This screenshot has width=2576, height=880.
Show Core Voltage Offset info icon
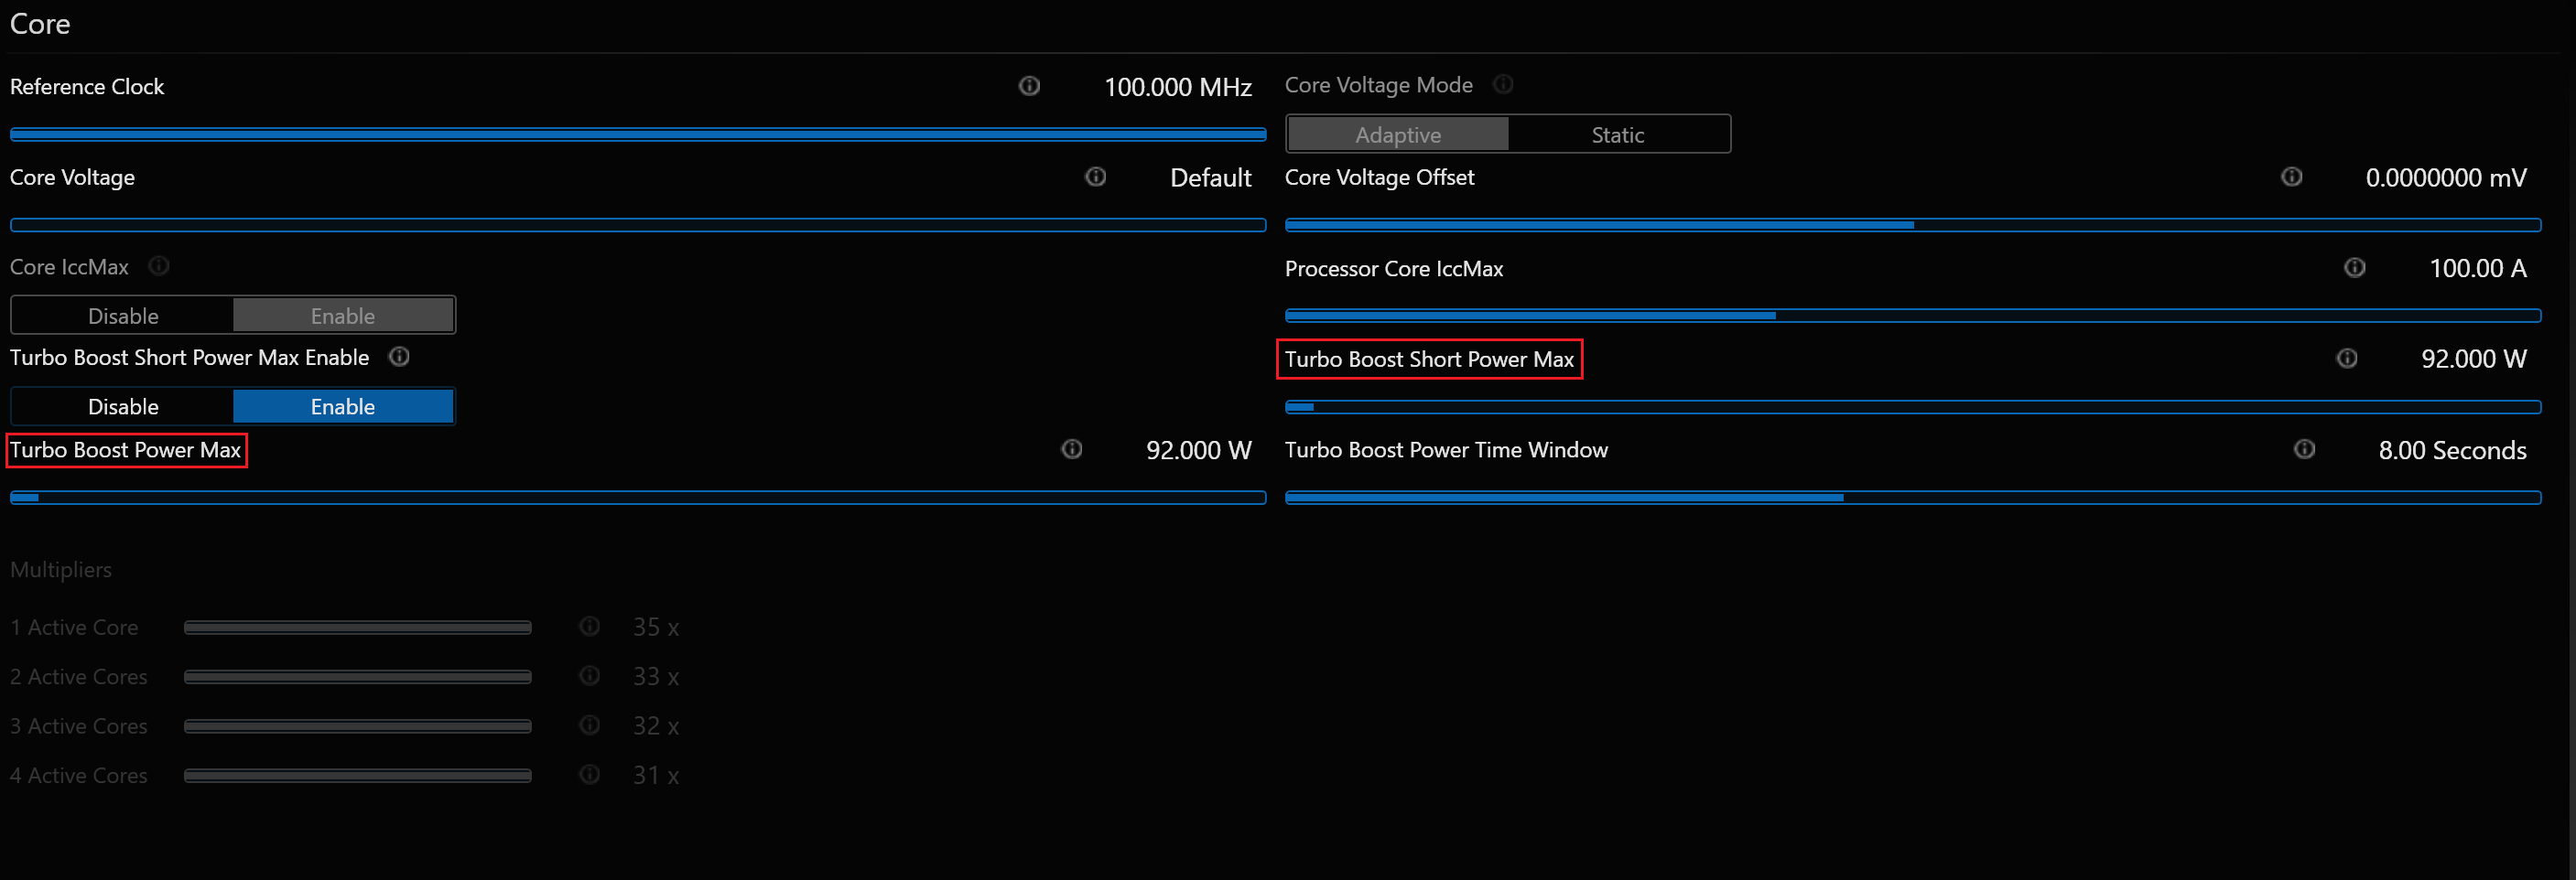(x=2292, y=177)
